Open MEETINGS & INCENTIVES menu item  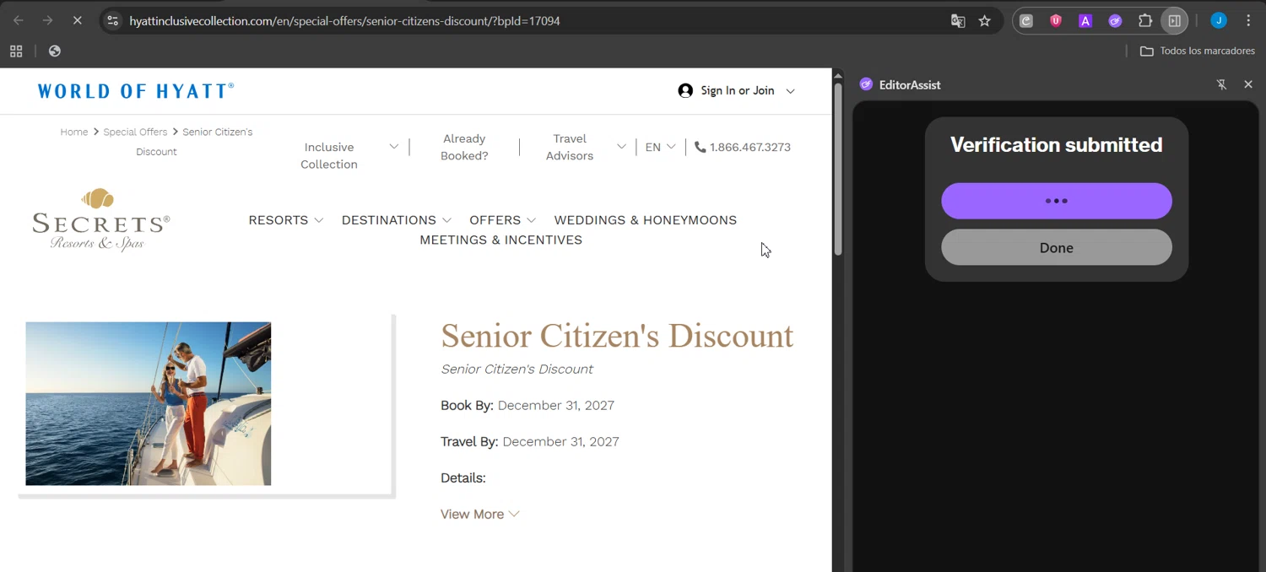pos(500,240)
